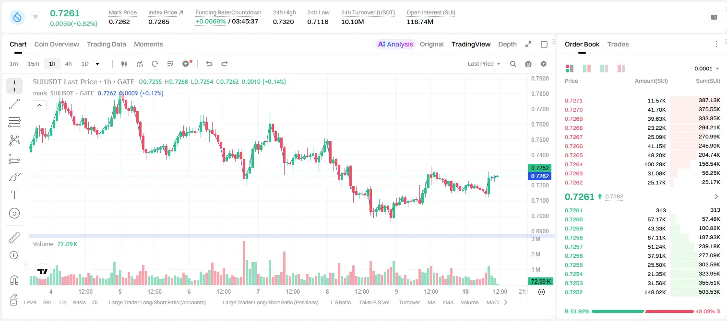Select the 15m timeframe

[33, 64]
